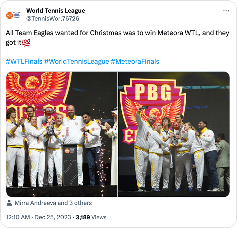View tagged Mirra Andreeva and 3 others
The image size is (237, 228).
tap(53, 203)
